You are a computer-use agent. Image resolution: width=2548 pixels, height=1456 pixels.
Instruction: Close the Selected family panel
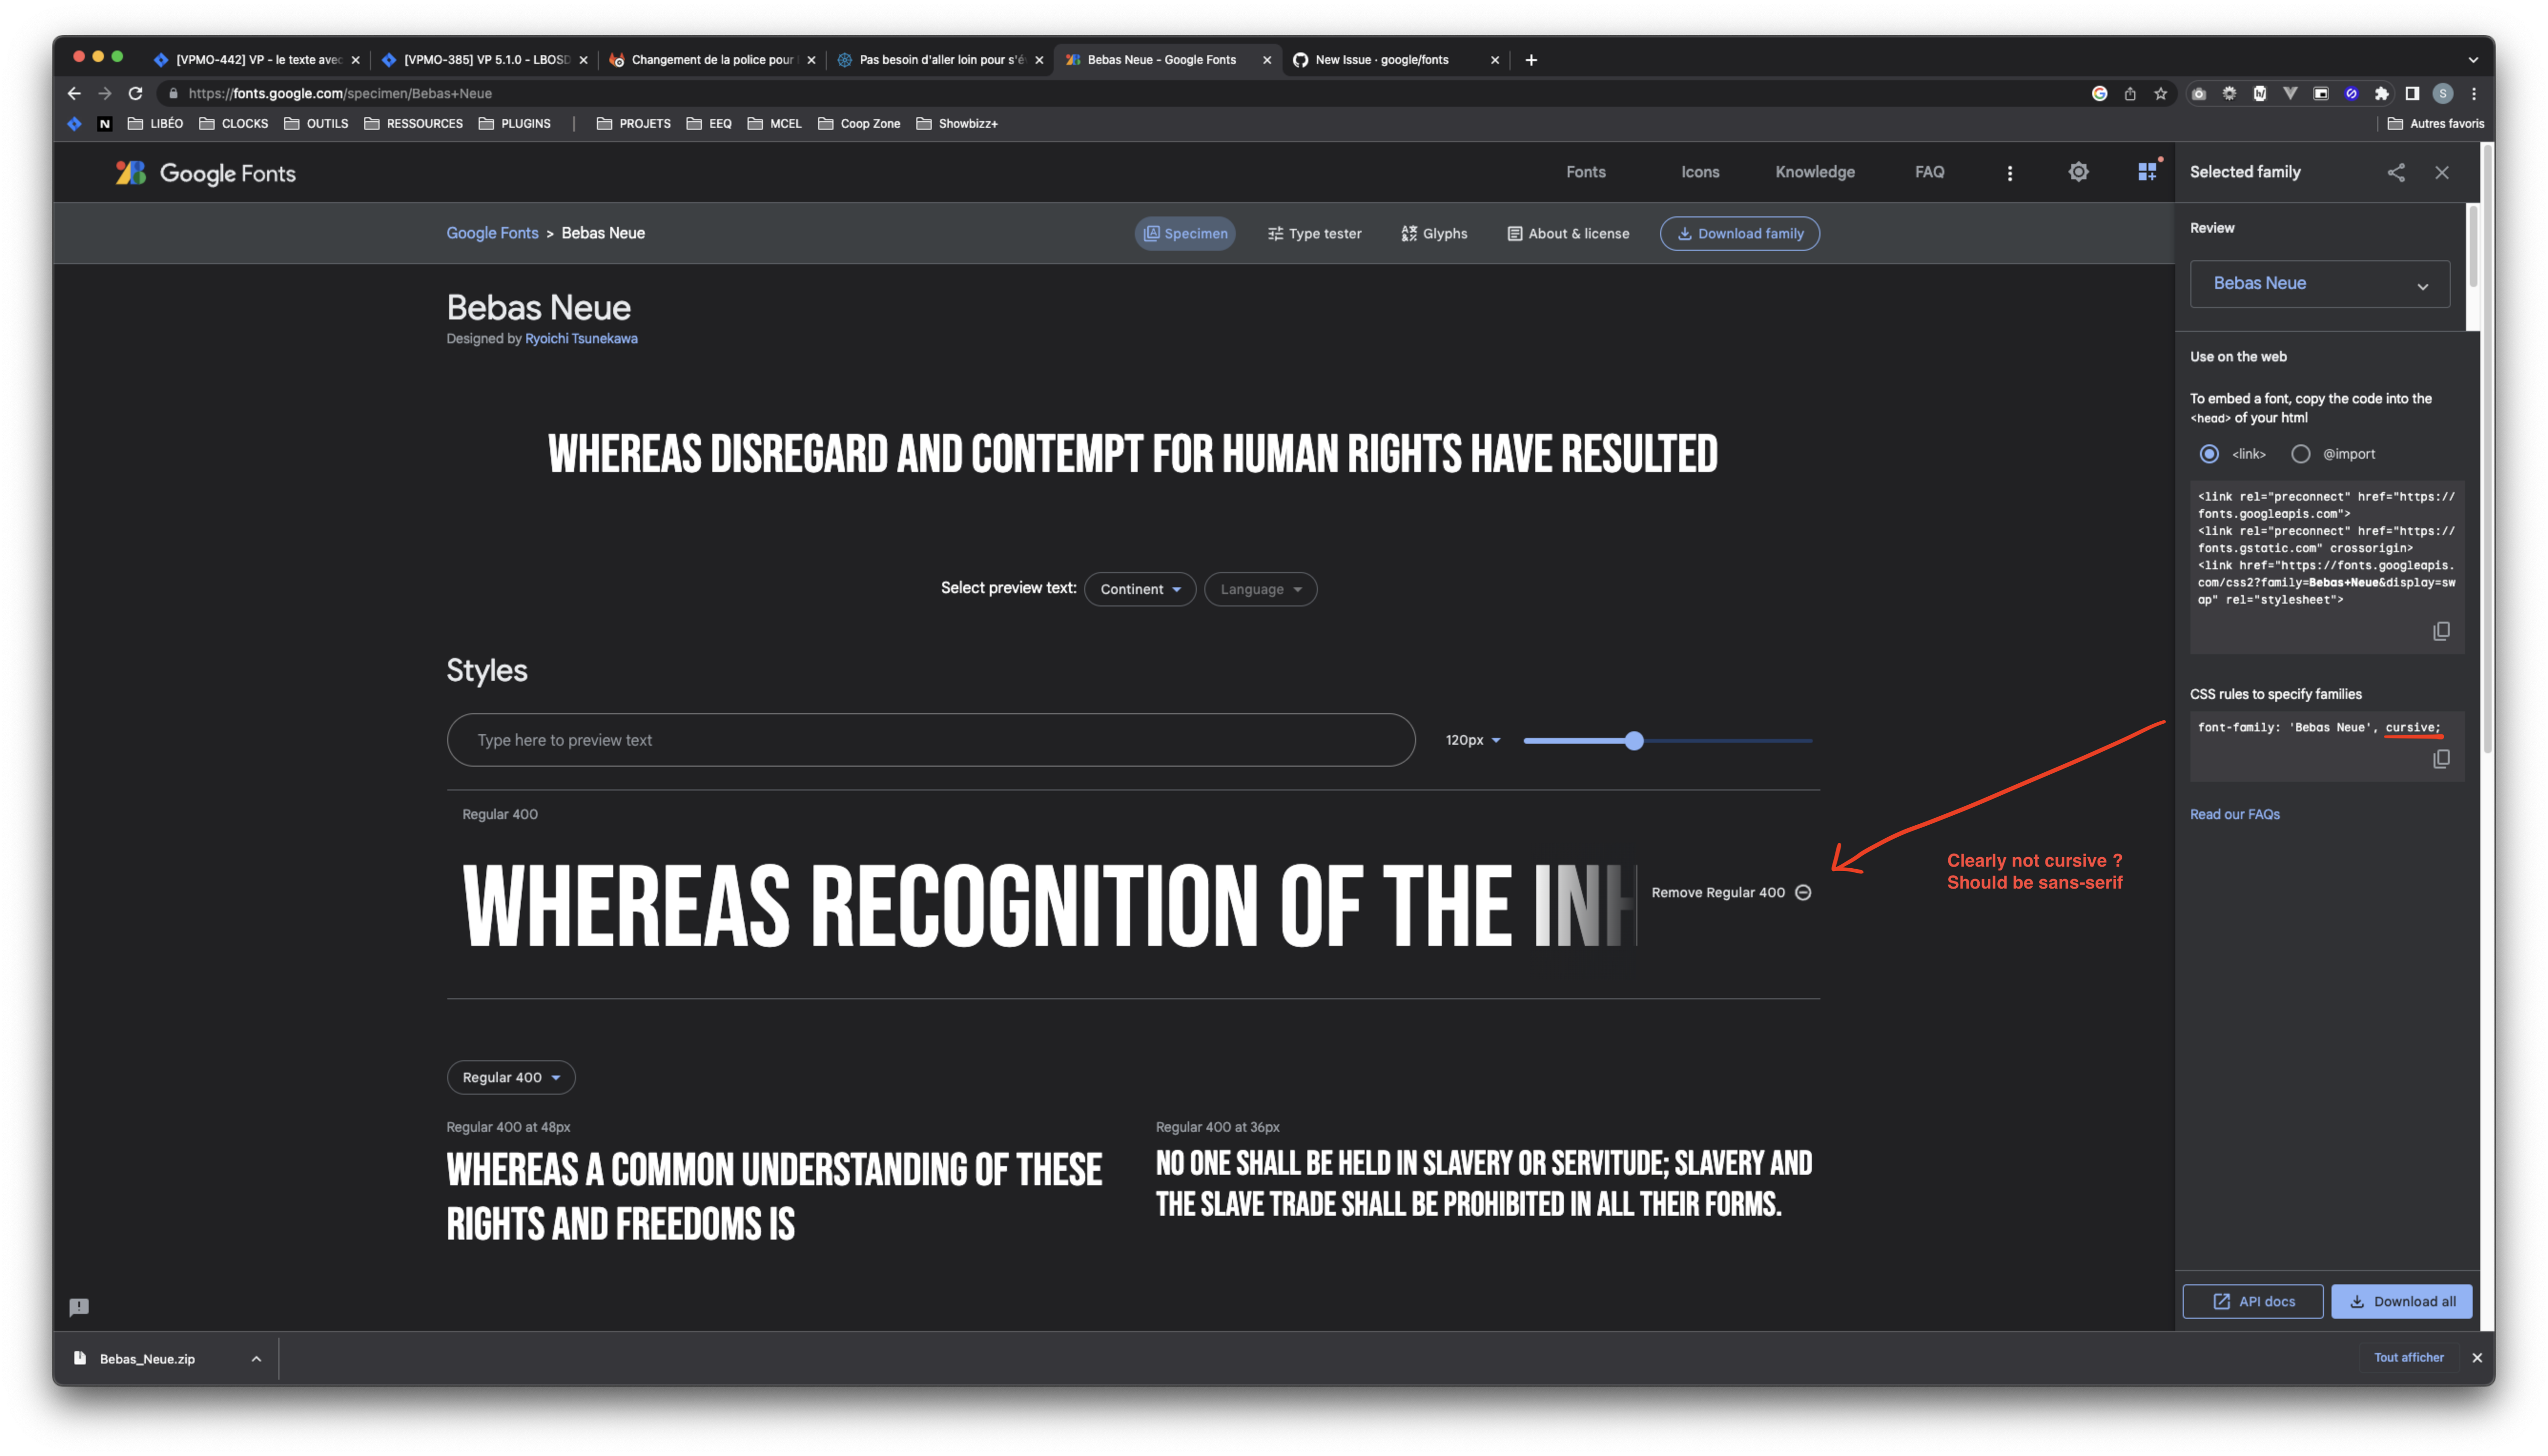tap(2442, 173)
